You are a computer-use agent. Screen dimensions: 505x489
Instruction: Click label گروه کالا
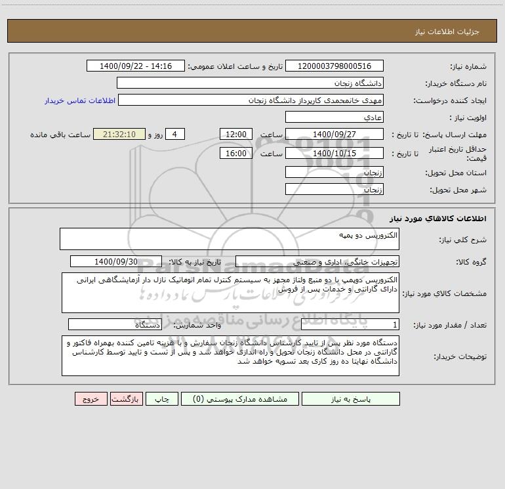pyautogui.click(x=471, y=262)
